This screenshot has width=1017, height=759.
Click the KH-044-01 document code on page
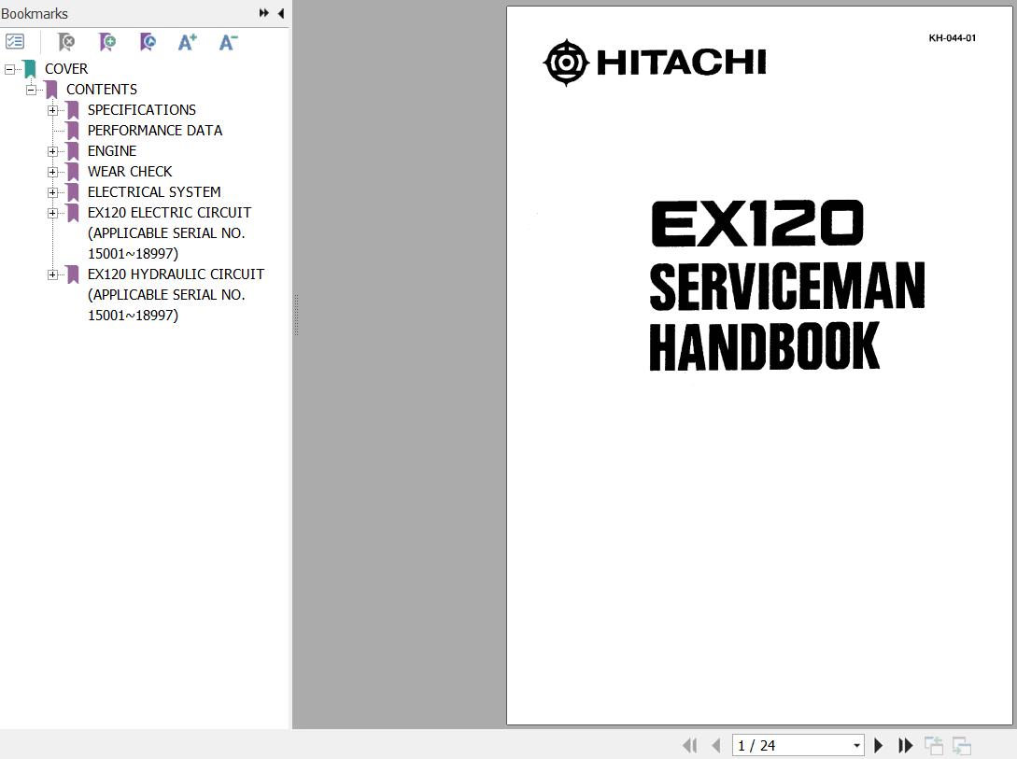(953, 37)
